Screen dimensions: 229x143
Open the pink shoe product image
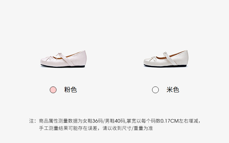click(64, 59)
